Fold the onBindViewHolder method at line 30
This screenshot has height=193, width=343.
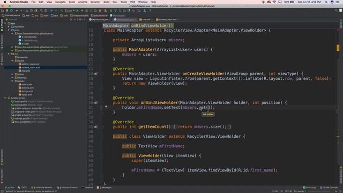point(102,102)
